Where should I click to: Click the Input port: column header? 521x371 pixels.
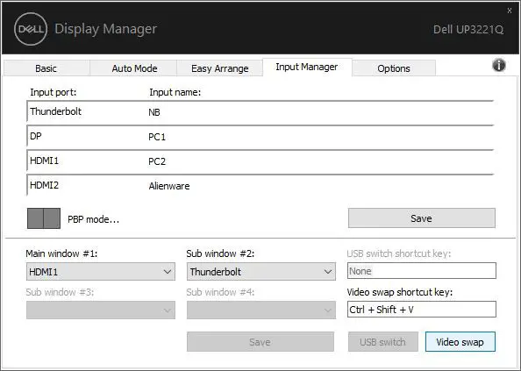[54, 92]
